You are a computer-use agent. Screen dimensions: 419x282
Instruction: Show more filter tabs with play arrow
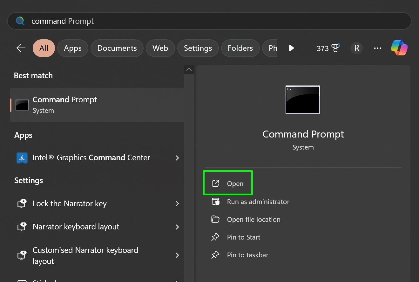291,48
